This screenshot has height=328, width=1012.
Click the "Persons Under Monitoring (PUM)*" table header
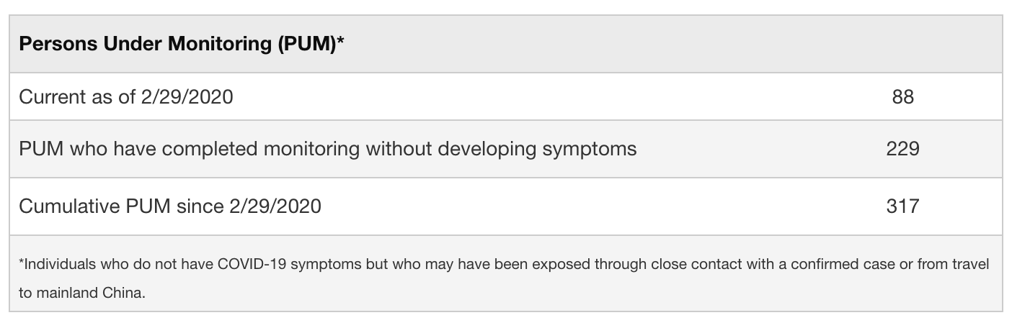click(x=181, y=45)
